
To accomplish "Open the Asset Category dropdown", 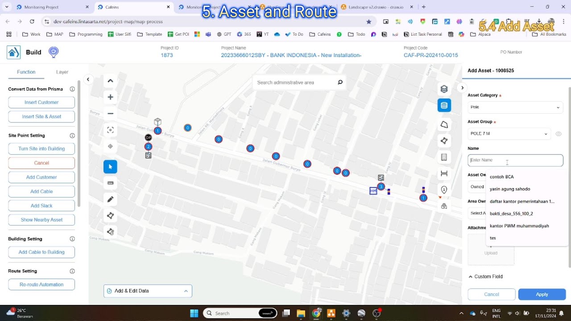I will 515,107.
